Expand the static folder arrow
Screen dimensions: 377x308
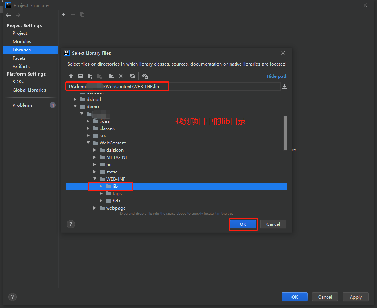95,172
